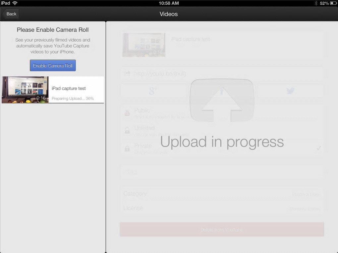This screenshot has height=253, width=338.
Task: Click the battery indicator in status bar
Action: tap(333, 3)
